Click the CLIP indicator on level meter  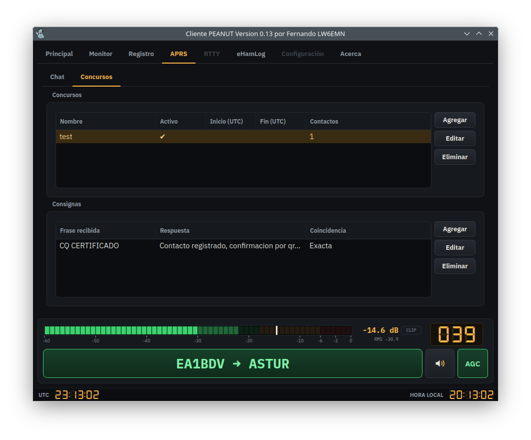point(411,330)
